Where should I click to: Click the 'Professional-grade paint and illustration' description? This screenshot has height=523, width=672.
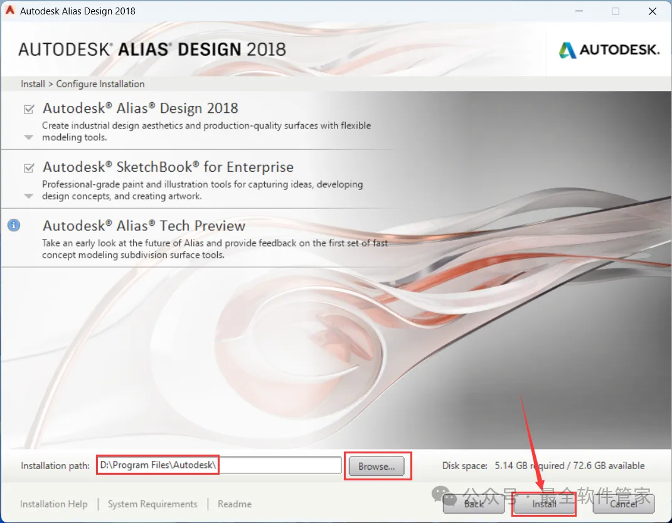(202, 190)
